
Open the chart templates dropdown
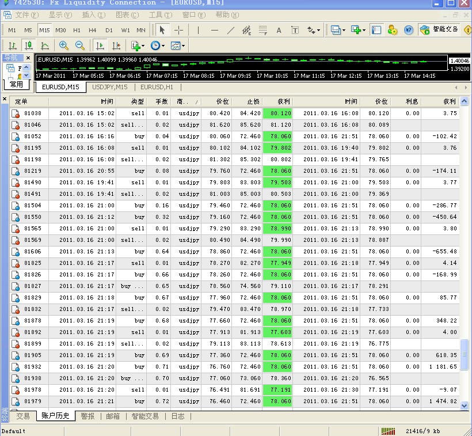[177, 46]
